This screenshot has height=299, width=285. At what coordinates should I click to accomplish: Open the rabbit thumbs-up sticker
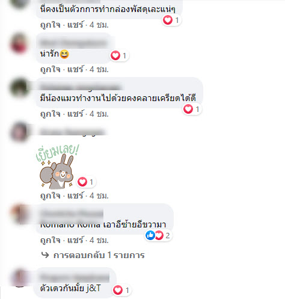click(x=57, y=167)
